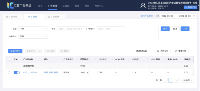200x91 pixels.
Task: Click the 重置列宽 button
Action: point(181,51)
